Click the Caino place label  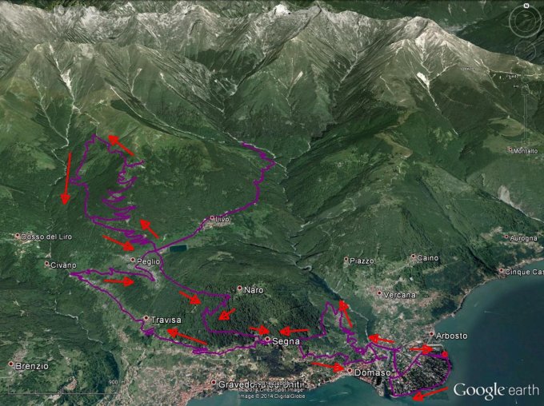[428, 257]
